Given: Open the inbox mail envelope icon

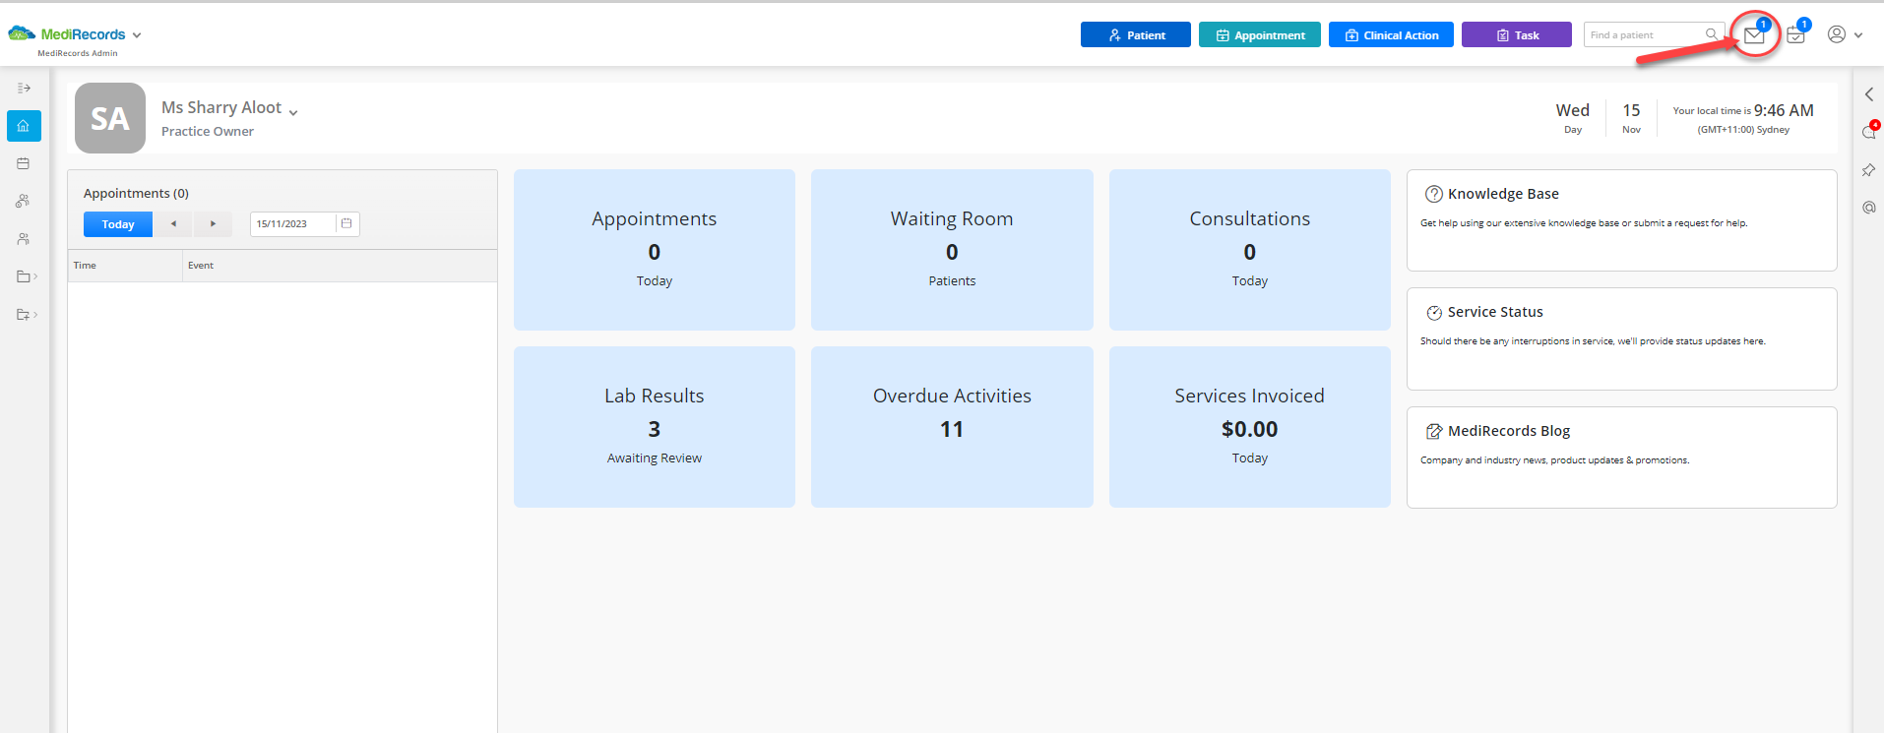Looking at the screenshot, I should [1754, 35].
